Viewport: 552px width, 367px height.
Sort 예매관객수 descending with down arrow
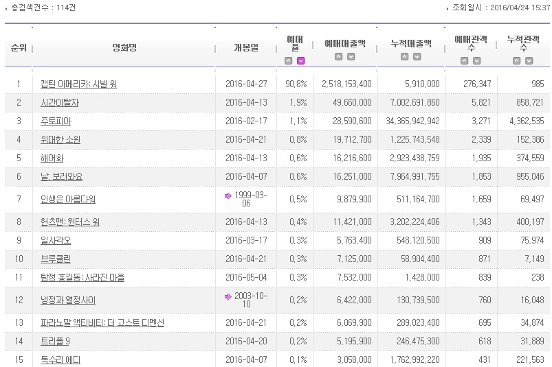click(477, 61)
